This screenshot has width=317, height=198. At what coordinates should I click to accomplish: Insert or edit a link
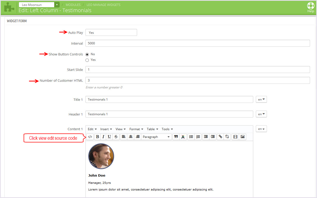(x=220, y=137)
